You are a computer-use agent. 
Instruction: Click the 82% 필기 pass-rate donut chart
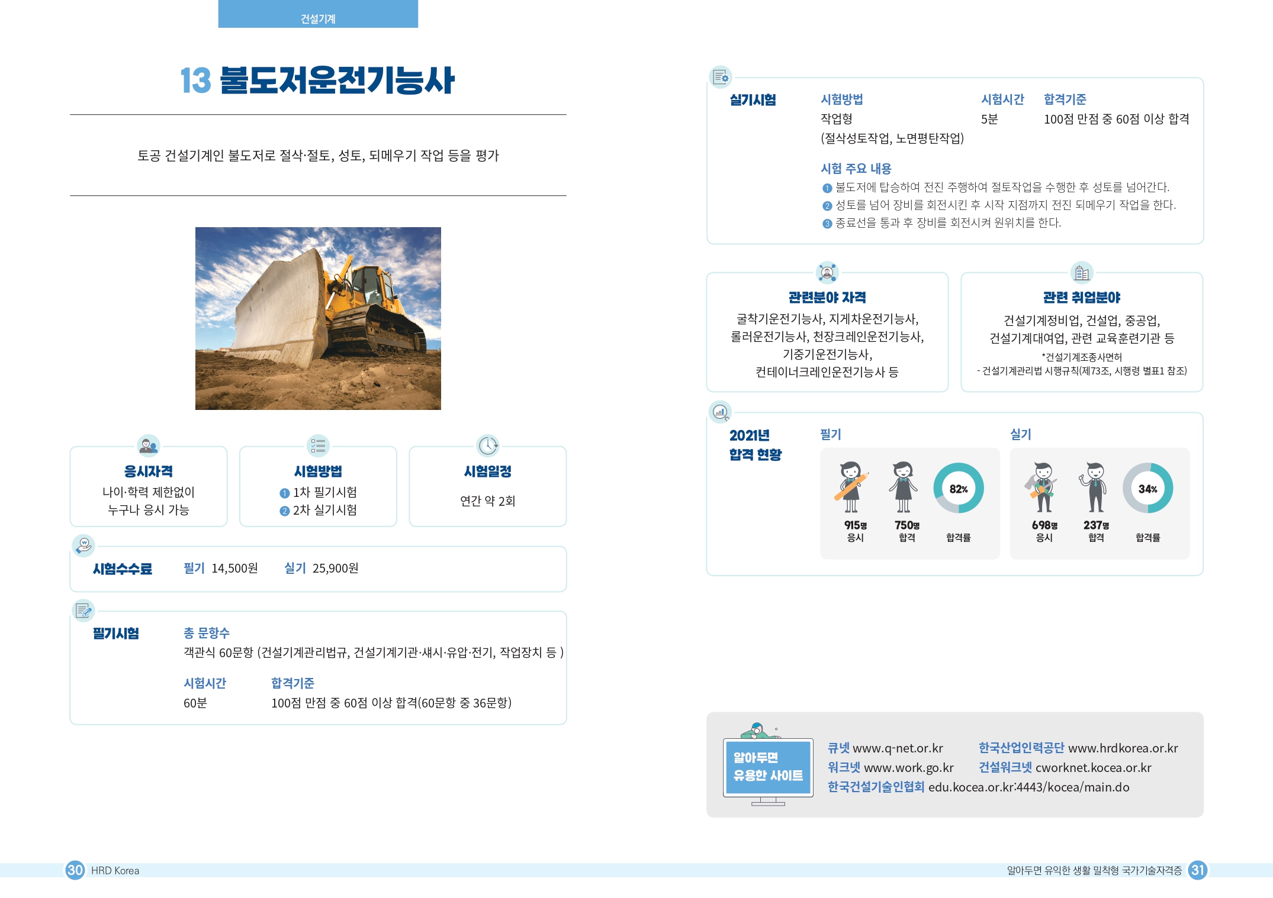click(x=959, y=489)
